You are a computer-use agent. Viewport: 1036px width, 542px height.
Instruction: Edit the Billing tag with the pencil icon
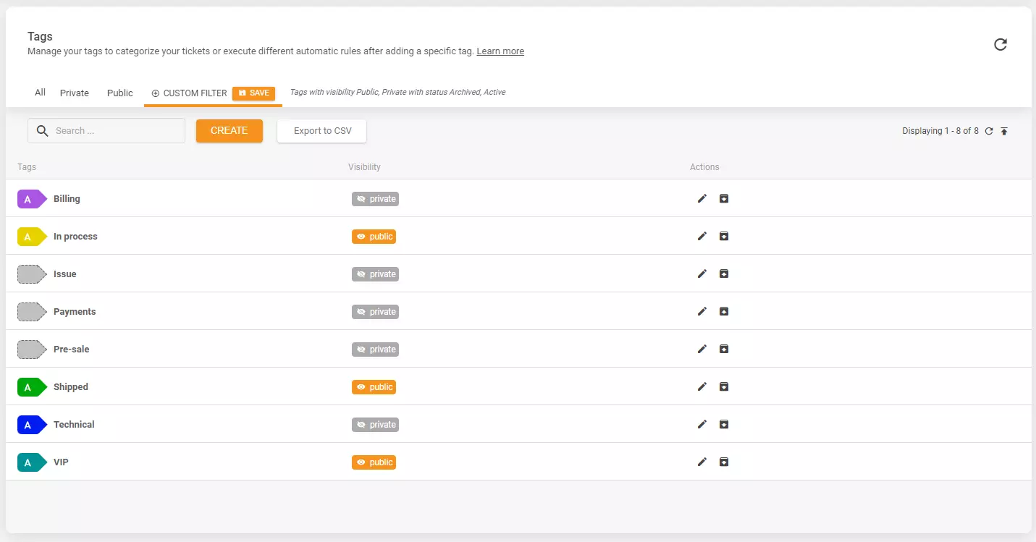point(702,198)
